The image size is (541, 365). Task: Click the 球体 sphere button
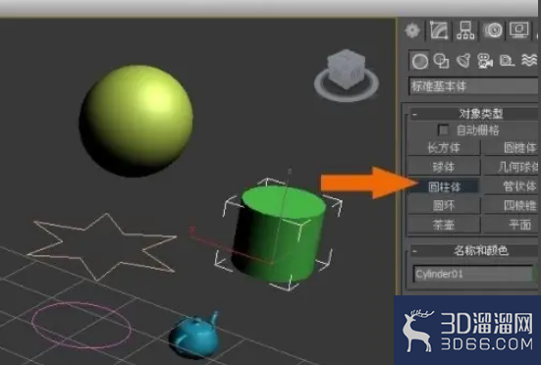pos(444,168)
